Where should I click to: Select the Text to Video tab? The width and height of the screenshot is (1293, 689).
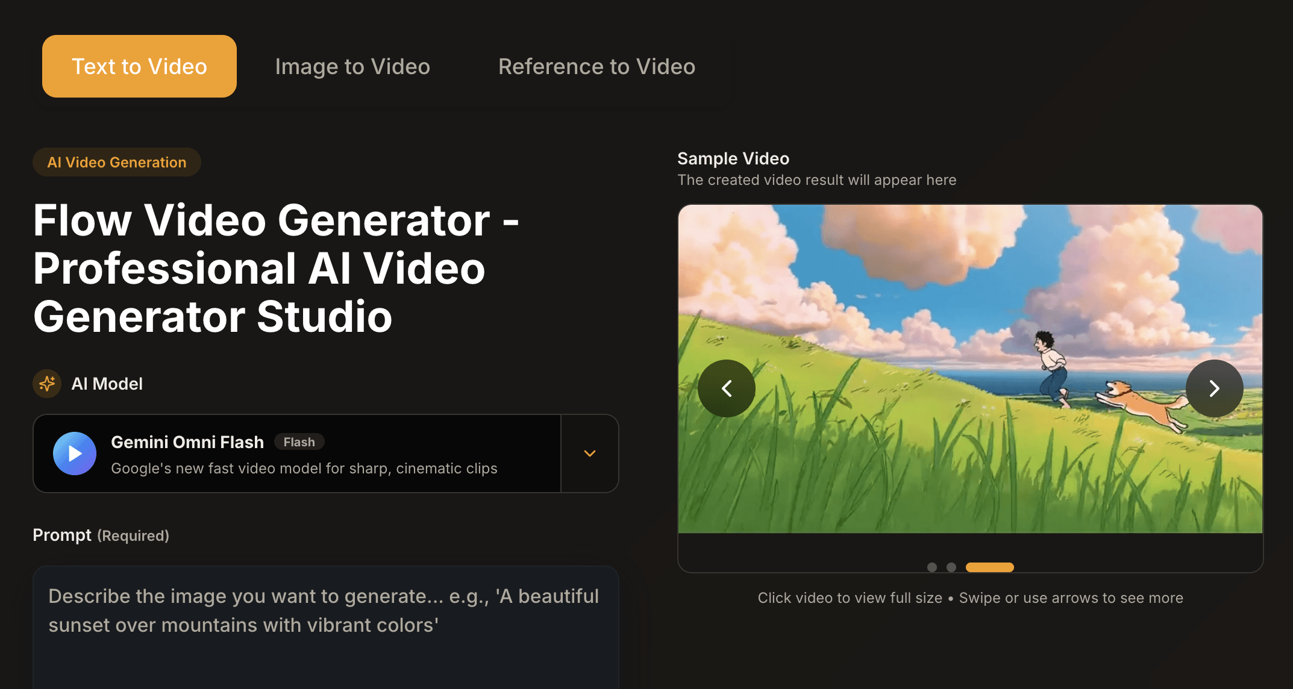(x=139, y=66)
